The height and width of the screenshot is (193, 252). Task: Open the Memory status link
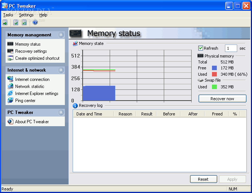click(28, 44)
